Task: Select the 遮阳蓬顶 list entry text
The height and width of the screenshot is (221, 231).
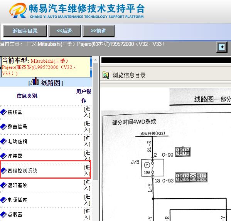Action: (x=17, y=185)
